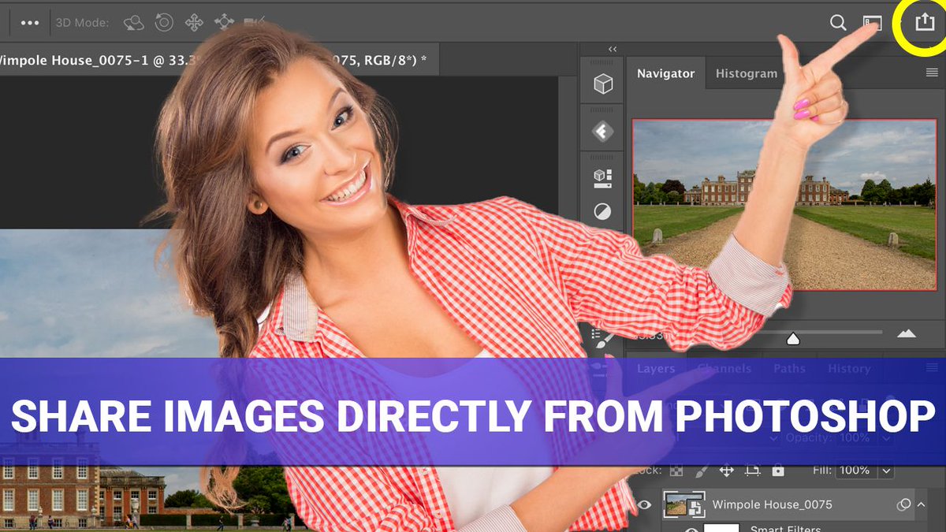946x532 pixels.
Task: Toggle lock transparent pixels
Action: click(x=676, y=471)
